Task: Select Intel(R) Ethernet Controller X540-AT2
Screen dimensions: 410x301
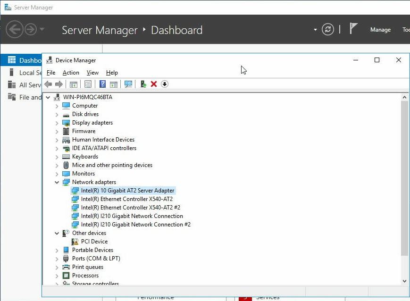Action: point(127,199)
